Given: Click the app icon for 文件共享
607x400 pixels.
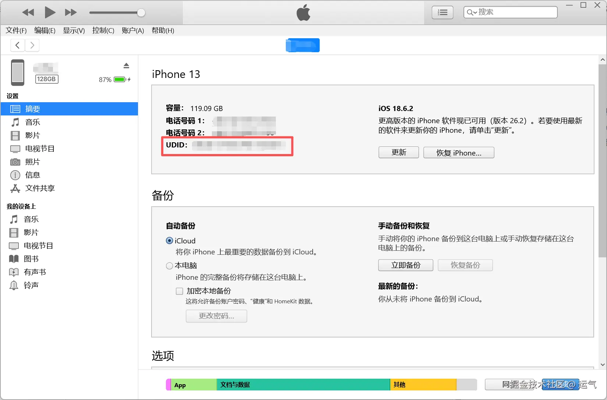Looking at the screenshot, I should (x=15, y=188).
